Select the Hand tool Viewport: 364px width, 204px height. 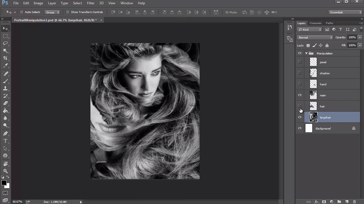pyautogui.click(x=5, y=164)
